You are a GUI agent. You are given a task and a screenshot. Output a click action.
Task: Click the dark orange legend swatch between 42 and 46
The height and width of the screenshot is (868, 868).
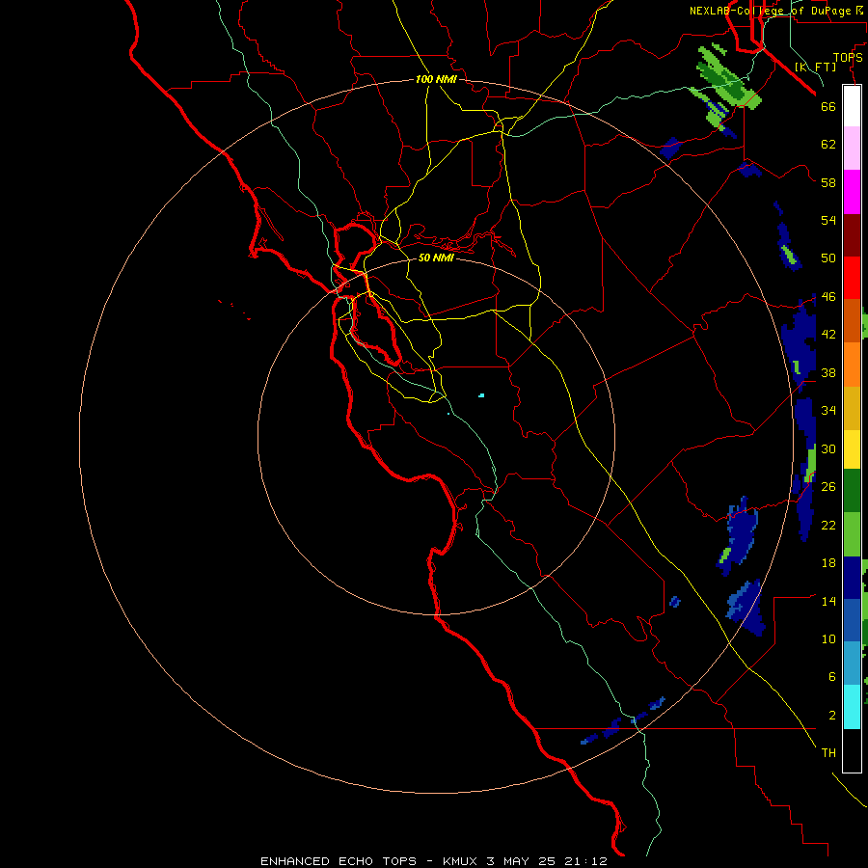pos(852,320)
